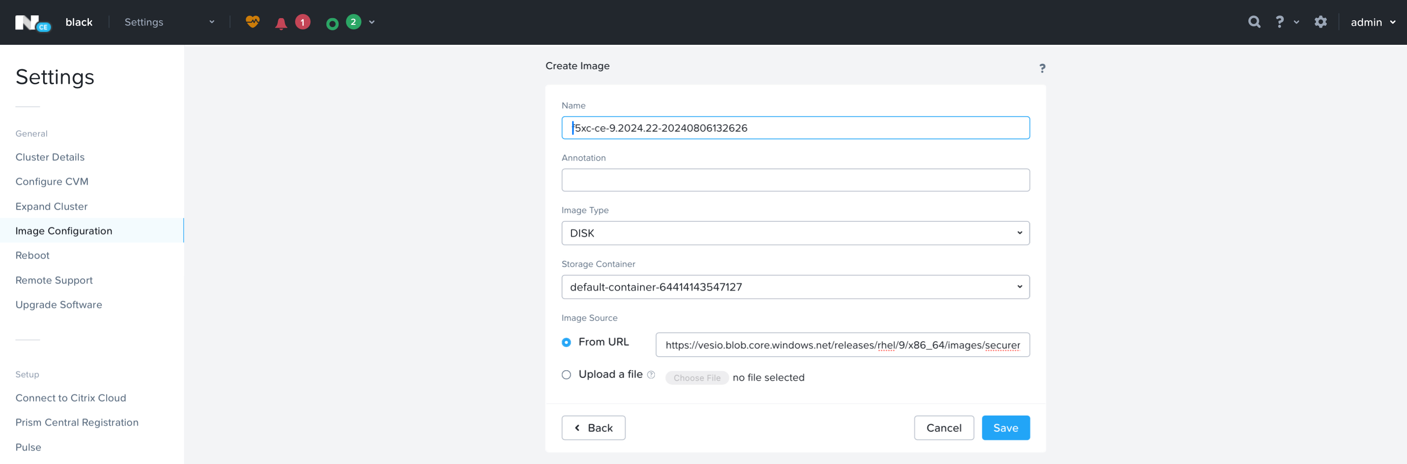Toggle the Upload a file help tooltip icon

651,374
